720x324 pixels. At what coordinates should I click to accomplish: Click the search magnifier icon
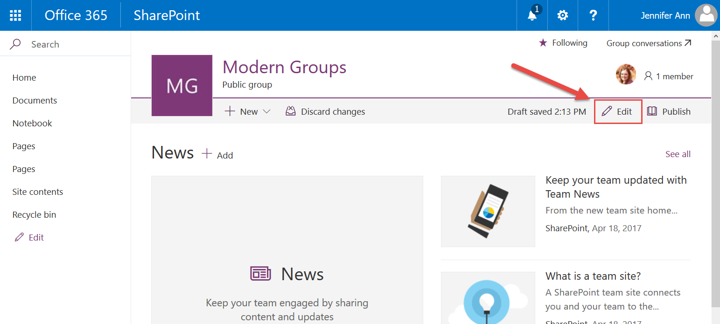pyautogui.click(x=15, y=44)
